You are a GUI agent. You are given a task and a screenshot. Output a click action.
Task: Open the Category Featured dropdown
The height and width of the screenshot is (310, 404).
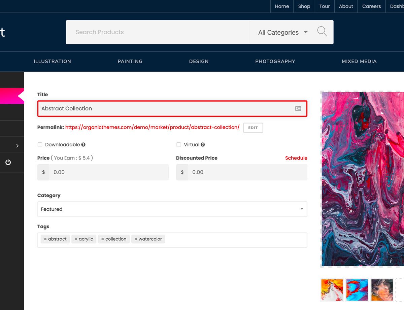coord(172,209)
